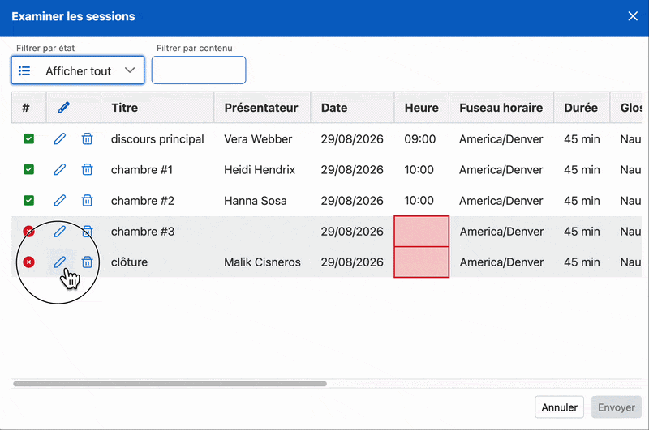Click the title cell discours principal
Viewport: 649px width, 430px height.
tap(157, 139)
